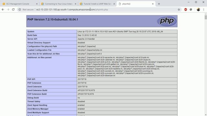Click the System row label
207x116 pixels.
tap(31, 32)
